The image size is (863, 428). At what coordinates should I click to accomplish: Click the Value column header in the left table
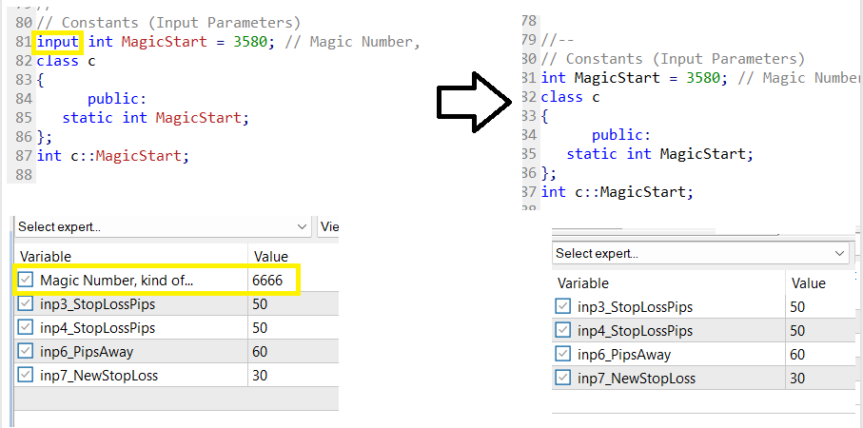click(293, 257)
